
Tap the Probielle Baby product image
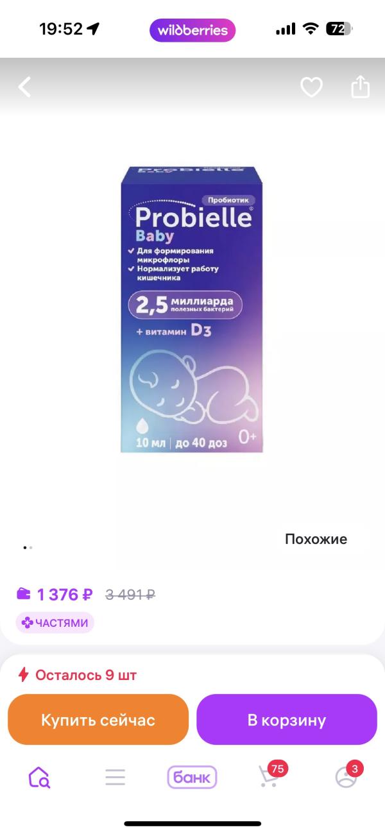click(192, 309)
